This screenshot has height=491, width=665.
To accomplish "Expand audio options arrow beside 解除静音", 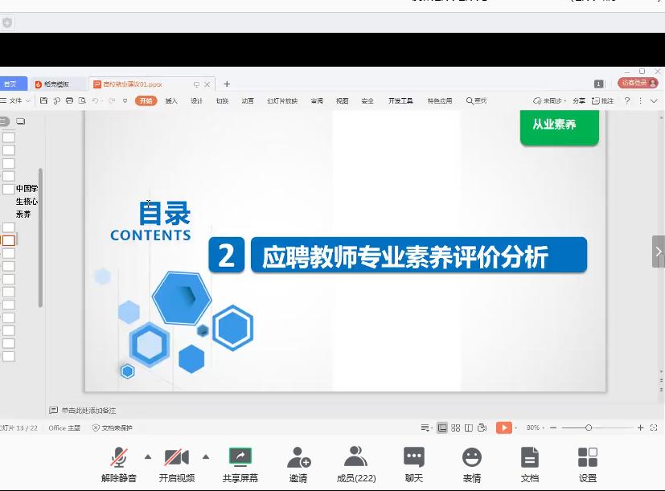I will click(x=148, y=456).
